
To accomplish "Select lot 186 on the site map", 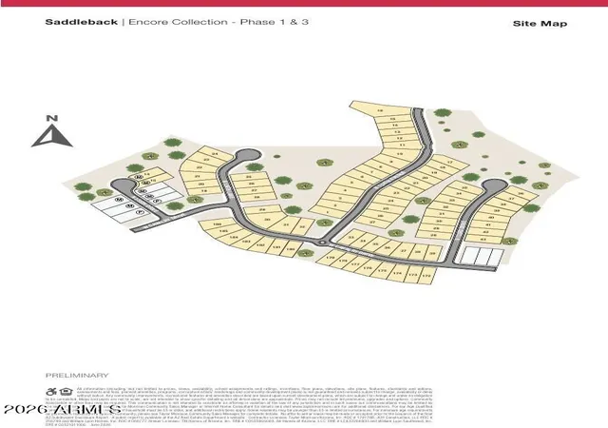I will pos(218,224).
